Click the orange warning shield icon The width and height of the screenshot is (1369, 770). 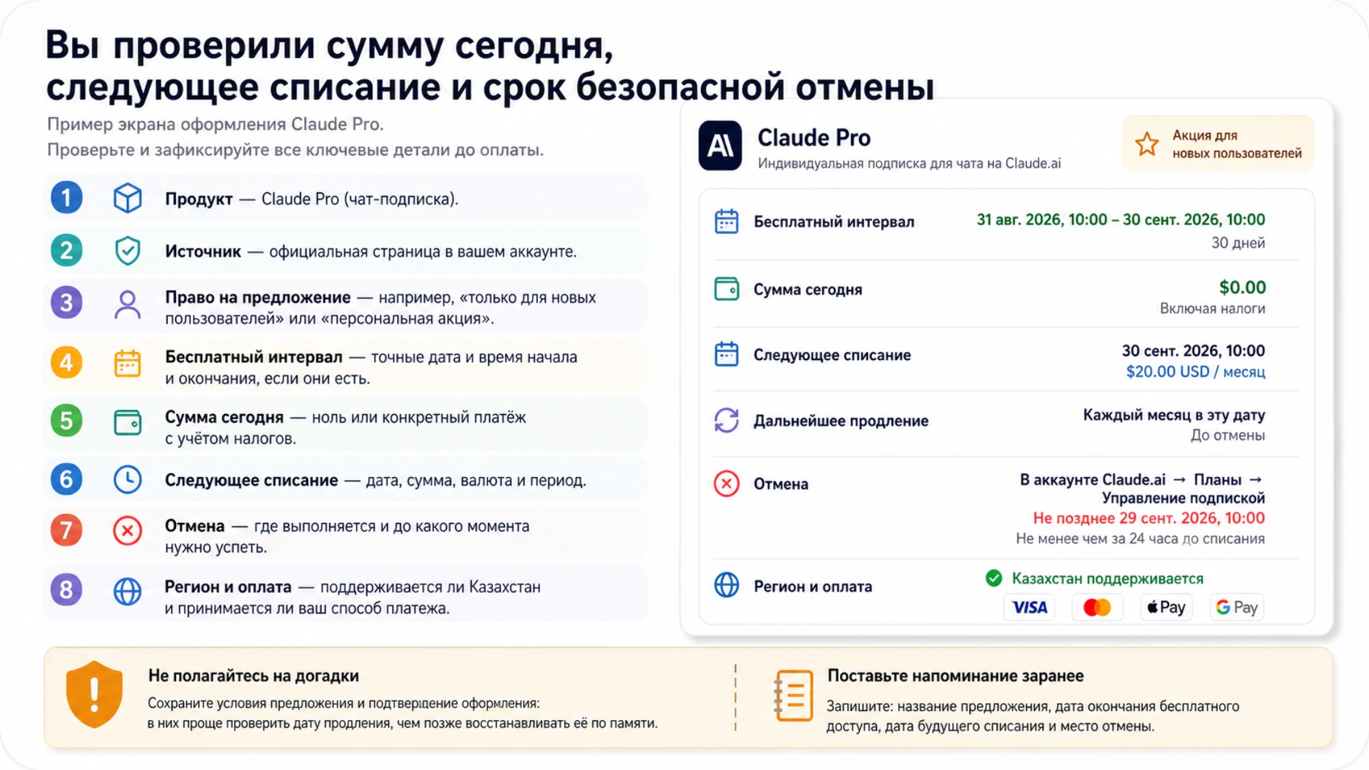[x=94, y=694]
